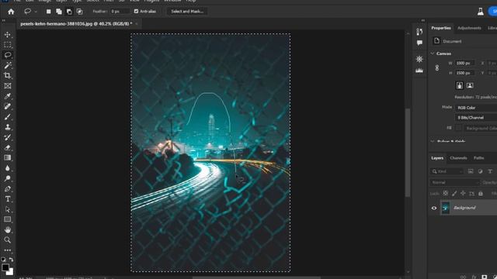The width and height of the screenshot is (497, 279).
Task: Select the Lasso tool in the left toolbar
Action: pyautogui.click(x=8, y=55)
